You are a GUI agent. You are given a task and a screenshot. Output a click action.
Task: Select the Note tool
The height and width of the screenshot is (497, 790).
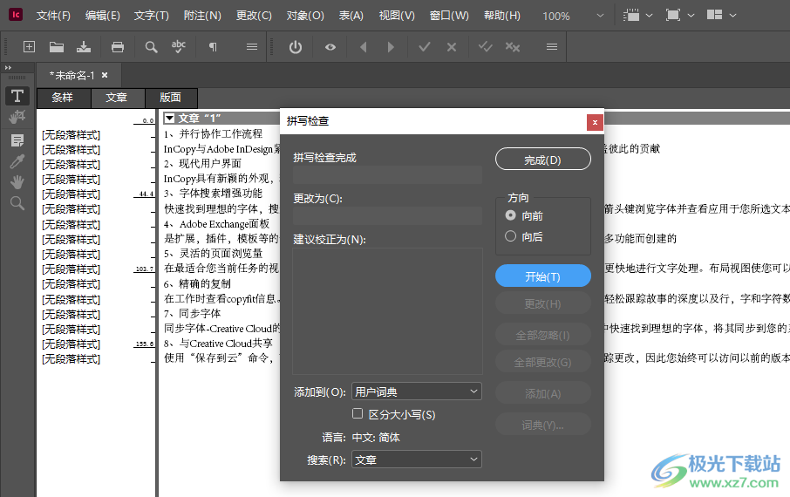(17, 140)
